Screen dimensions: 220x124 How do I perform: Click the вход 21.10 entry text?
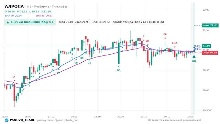[x=66, y=22]
